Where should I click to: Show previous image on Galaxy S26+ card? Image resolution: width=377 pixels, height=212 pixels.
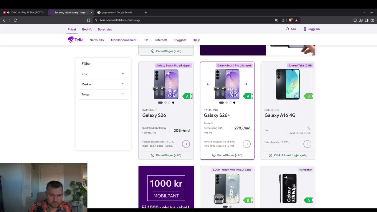point(209,84)
